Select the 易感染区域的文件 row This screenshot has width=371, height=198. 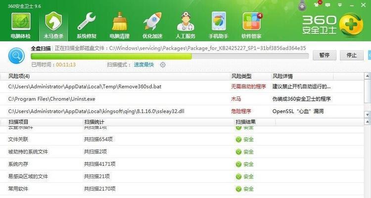tap(182, 176)
